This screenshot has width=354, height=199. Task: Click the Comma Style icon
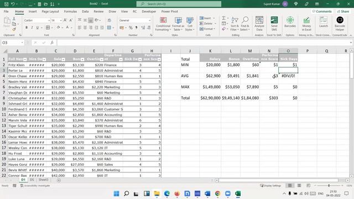[136, 28]
